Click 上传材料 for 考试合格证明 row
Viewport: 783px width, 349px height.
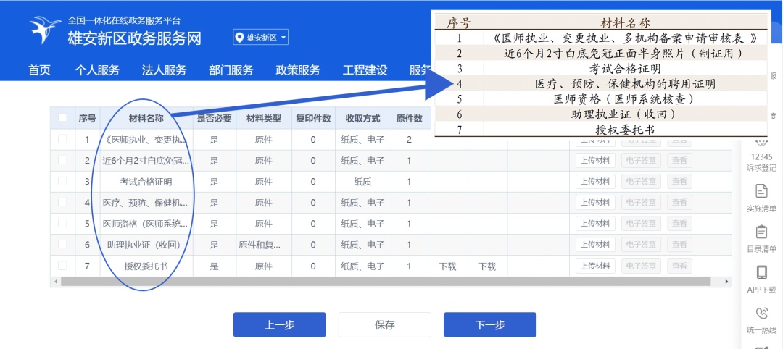pos(595,182)
